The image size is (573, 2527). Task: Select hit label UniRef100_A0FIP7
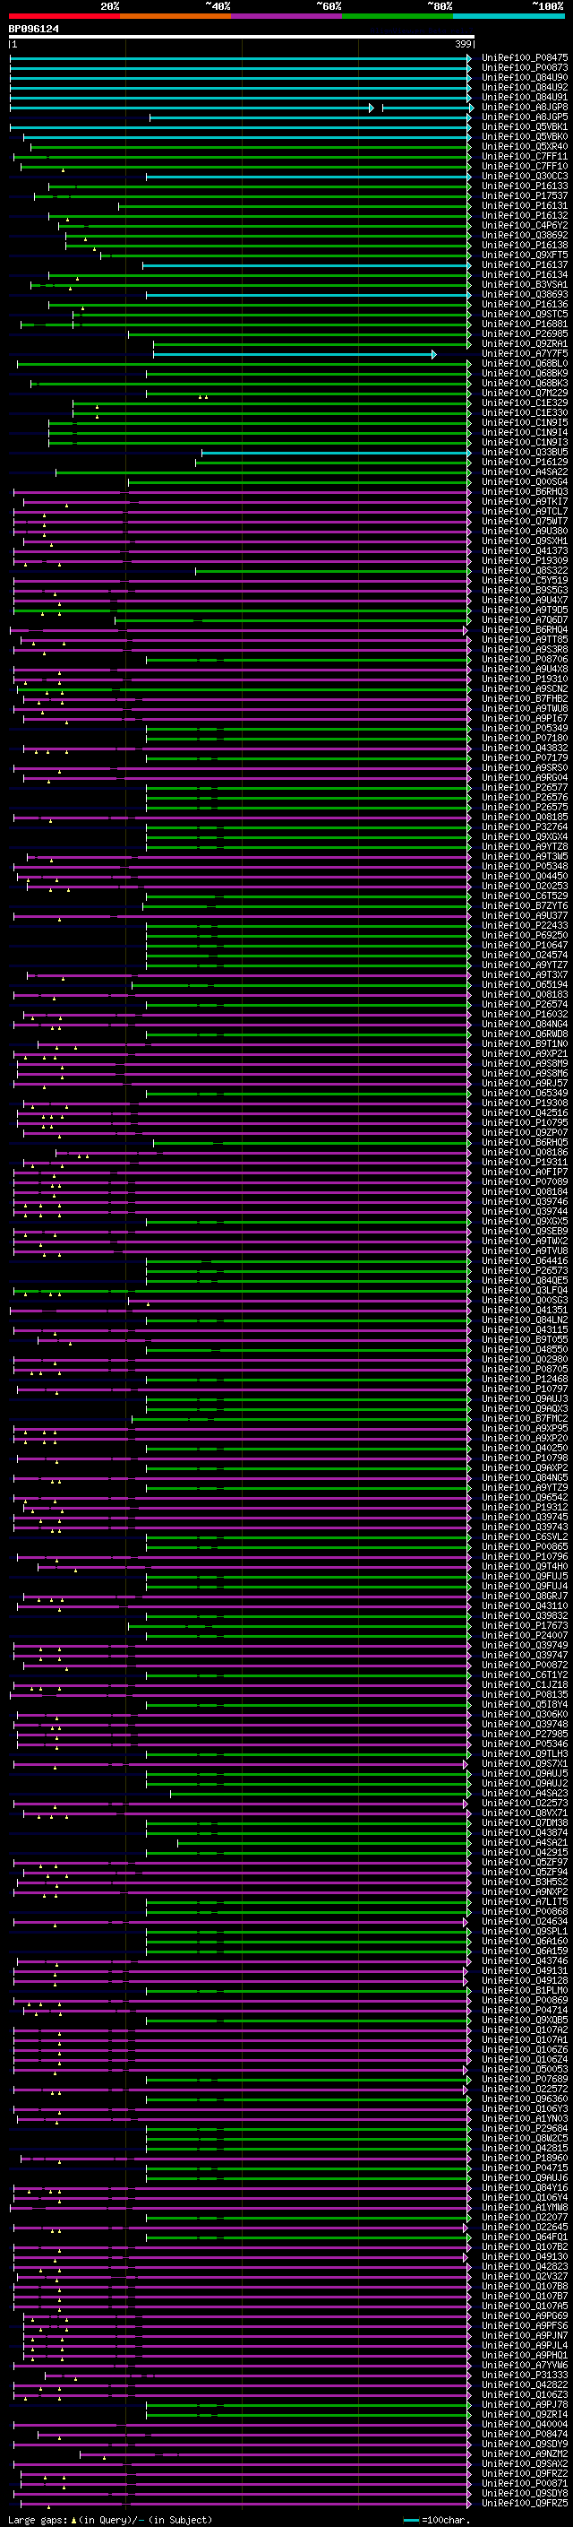(524, 1173)
